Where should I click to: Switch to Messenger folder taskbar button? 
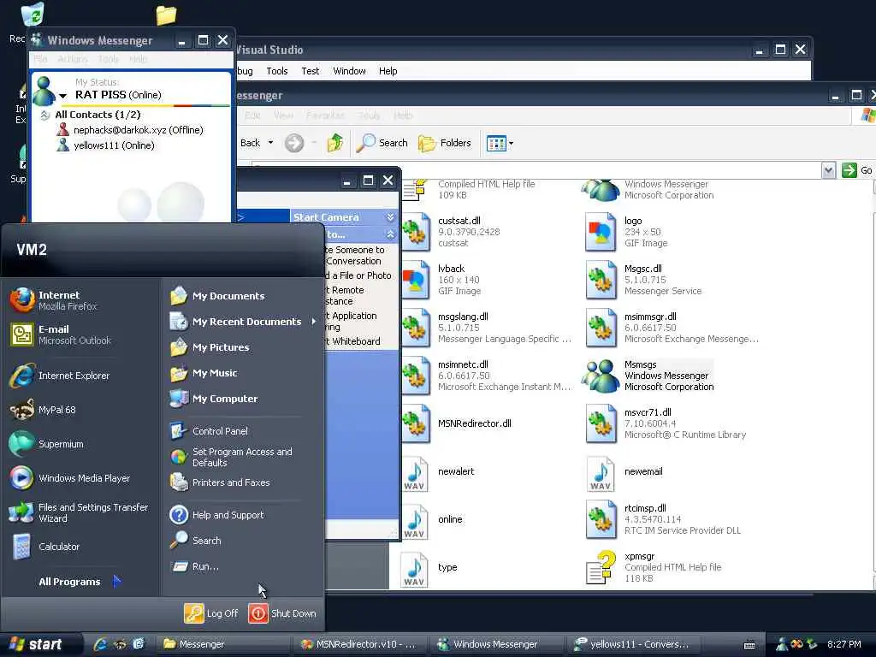pyautogui.click(x=223, y=644)
